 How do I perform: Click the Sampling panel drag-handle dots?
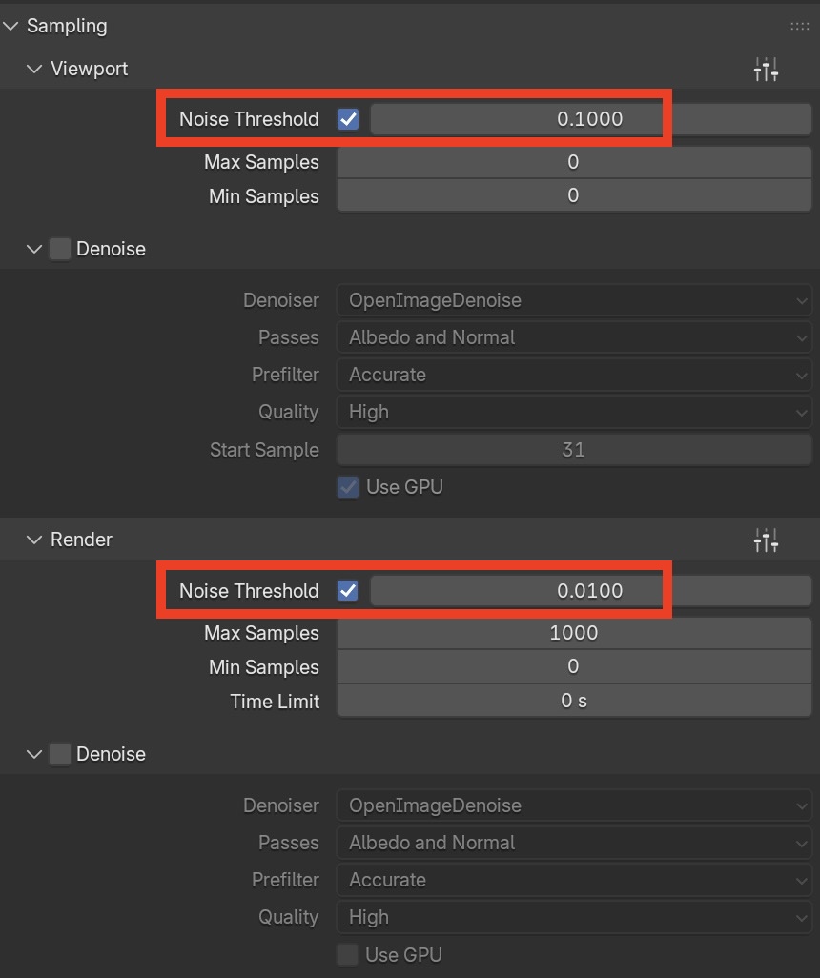[799, 26]
